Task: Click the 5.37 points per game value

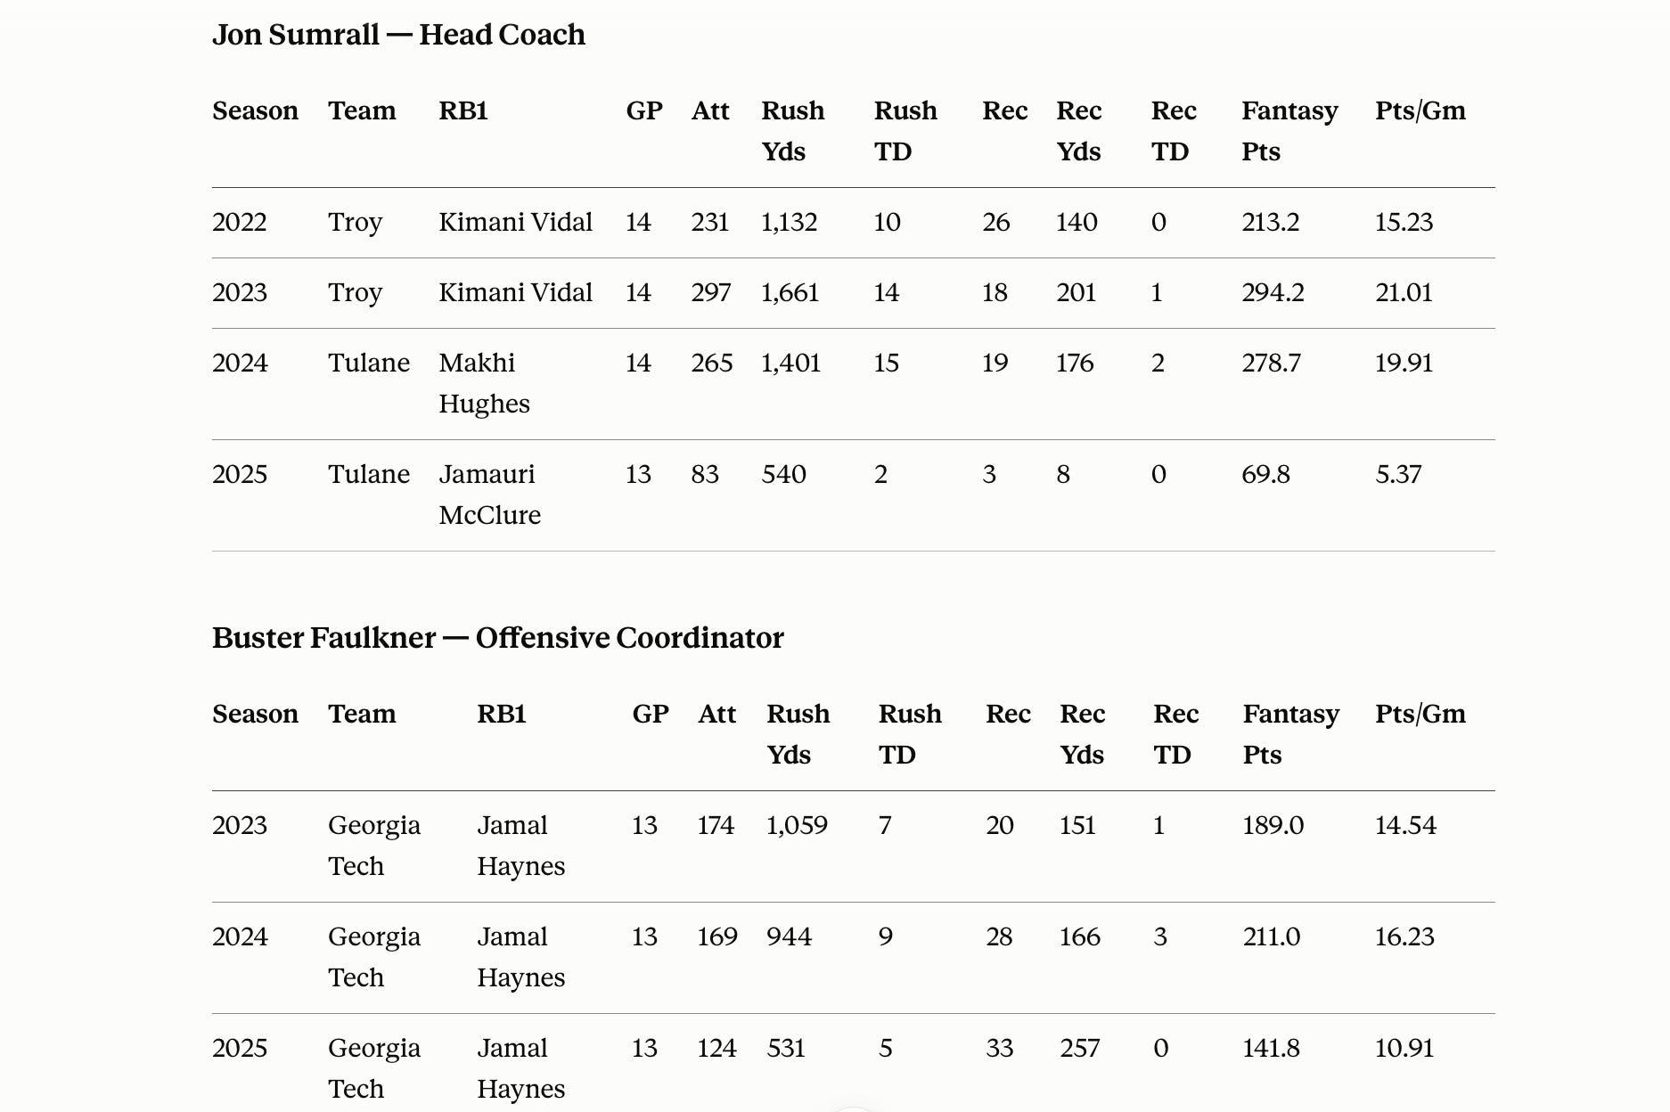Action: (1397, 474)
